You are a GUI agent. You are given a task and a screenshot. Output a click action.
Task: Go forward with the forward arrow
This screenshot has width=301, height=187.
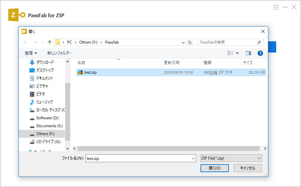pos(35,42)
